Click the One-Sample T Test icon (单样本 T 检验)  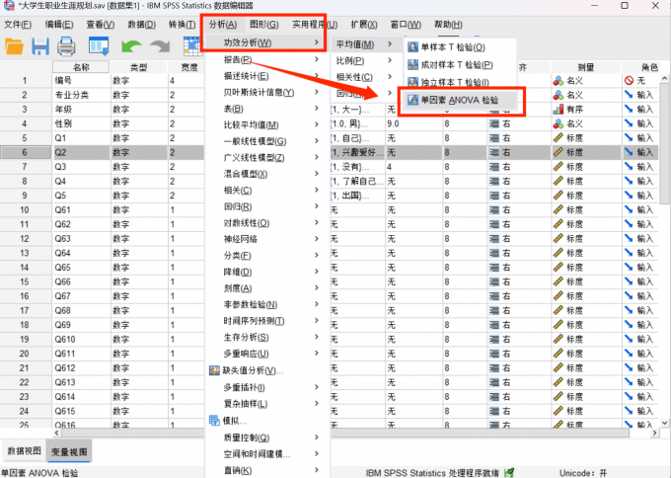412,47
